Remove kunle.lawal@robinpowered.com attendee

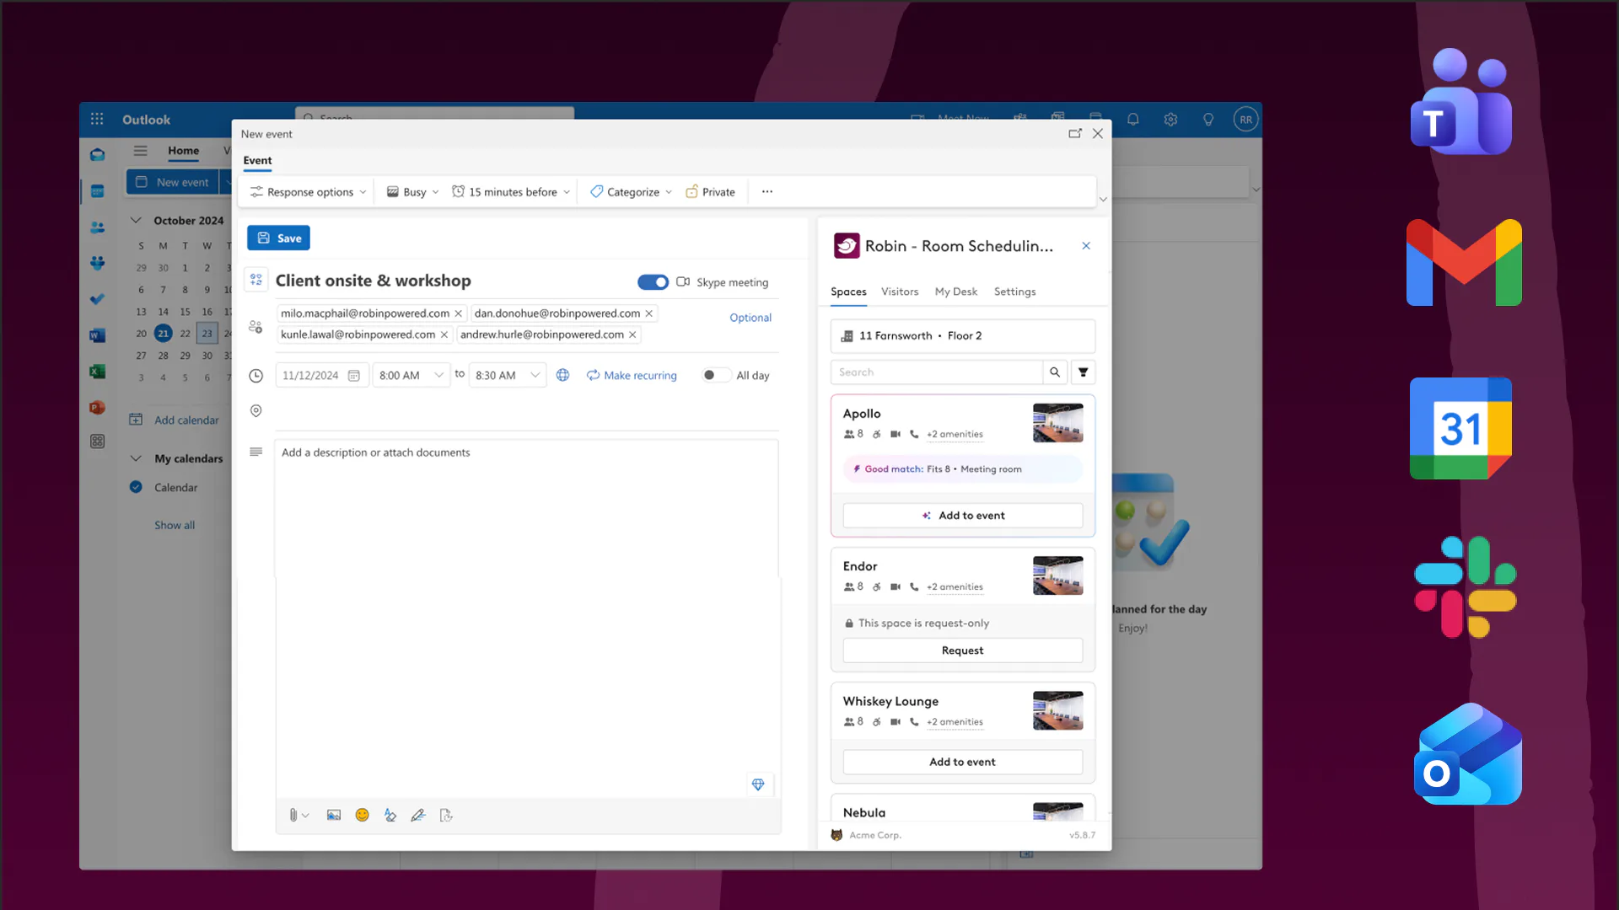pos(444,335)
